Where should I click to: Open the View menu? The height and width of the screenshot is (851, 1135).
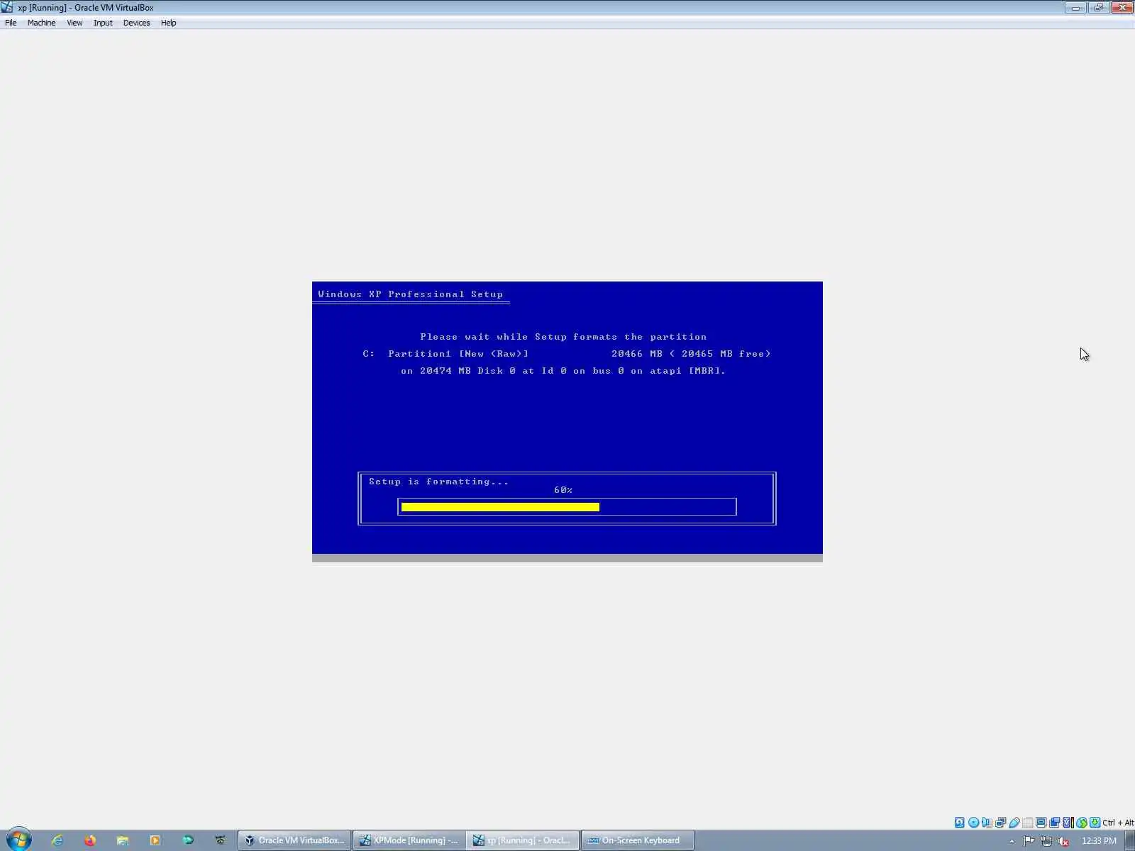pyautogui.click(x=74, y=23)
